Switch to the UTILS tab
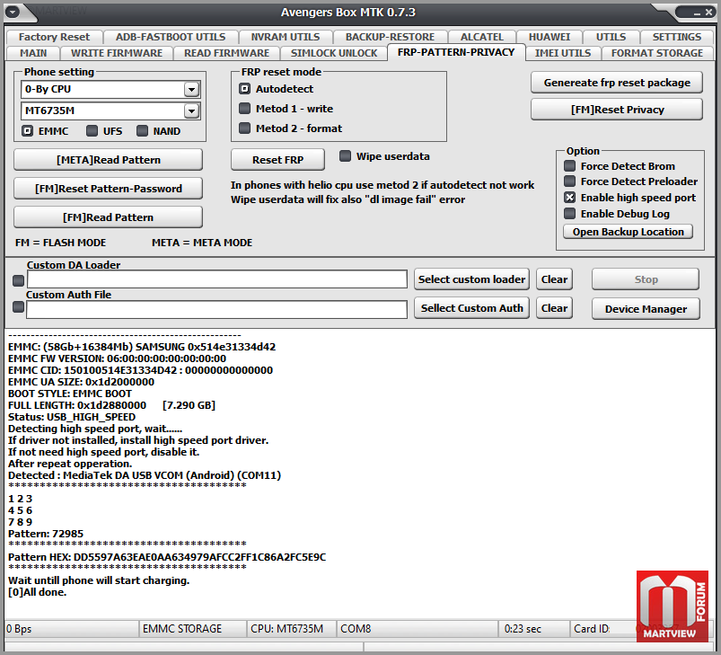Screen dimensions: 721x655 point(611,37)
